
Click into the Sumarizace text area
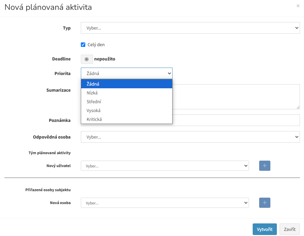pyautogui.click(x=236, y=97)
